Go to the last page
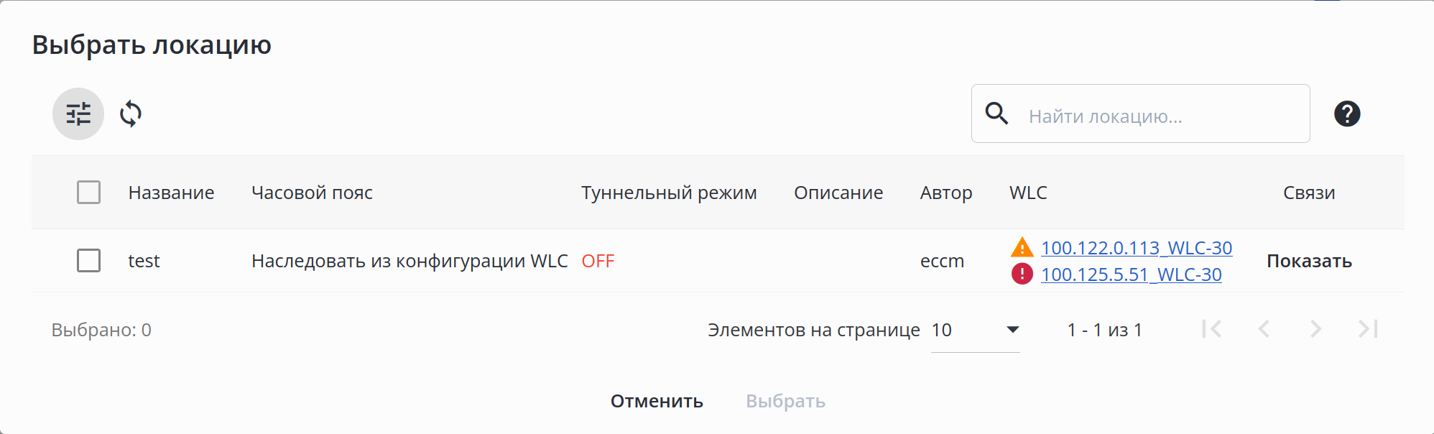Screen dimensions: 1434x434 click(1368, 329)
